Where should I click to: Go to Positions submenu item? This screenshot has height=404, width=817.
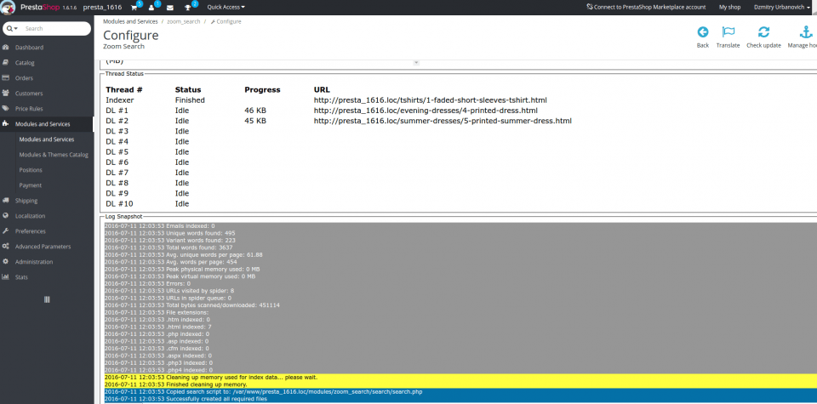(x=31, y=170)
